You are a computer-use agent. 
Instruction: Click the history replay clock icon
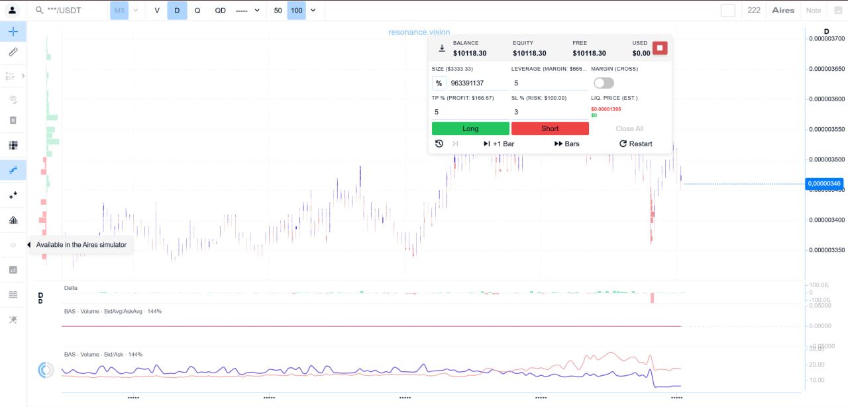click(x=439, y=144)
